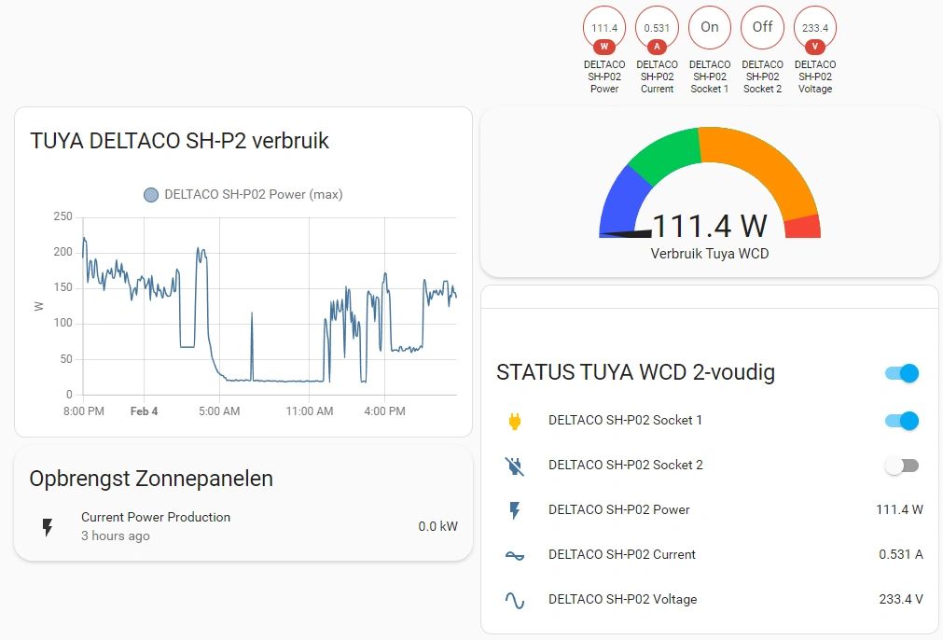Switch off DELTACO SH-P02 Socket 1 toggle
The image size is (943, 640).
(x=902, y=421)
